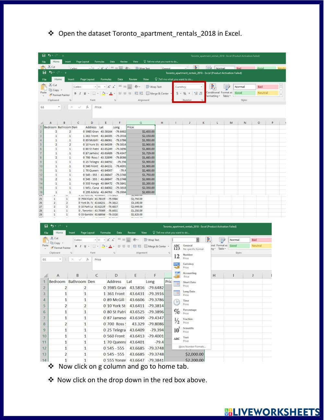This screenshot has height=420, width=324.
Task: Expand Conditional Formatting beside the red box
Action: 213,90
